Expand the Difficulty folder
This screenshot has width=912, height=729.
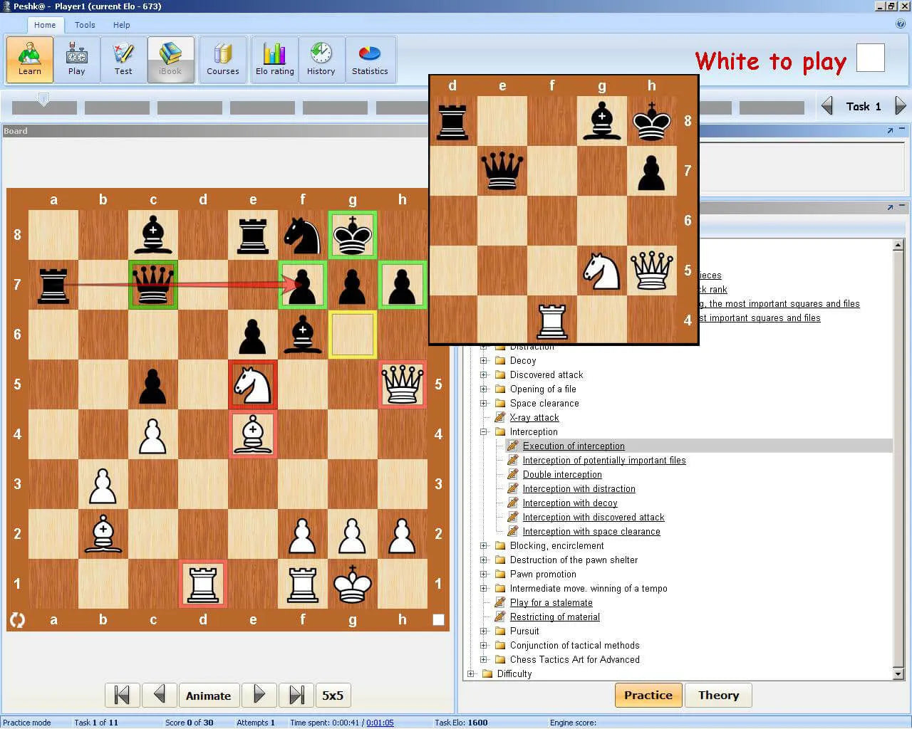click(x=471, y=674)
